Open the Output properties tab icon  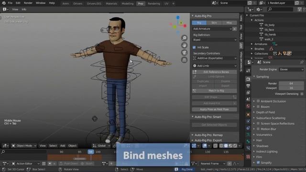click(248, 86)
